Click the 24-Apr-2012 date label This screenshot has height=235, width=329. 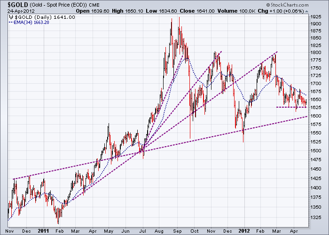(16, 11)
